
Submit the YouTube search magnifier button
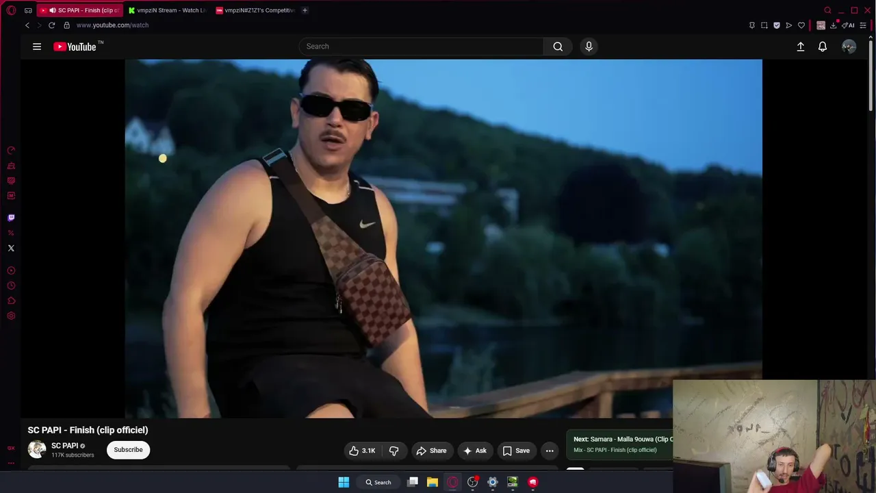(558, 47)
